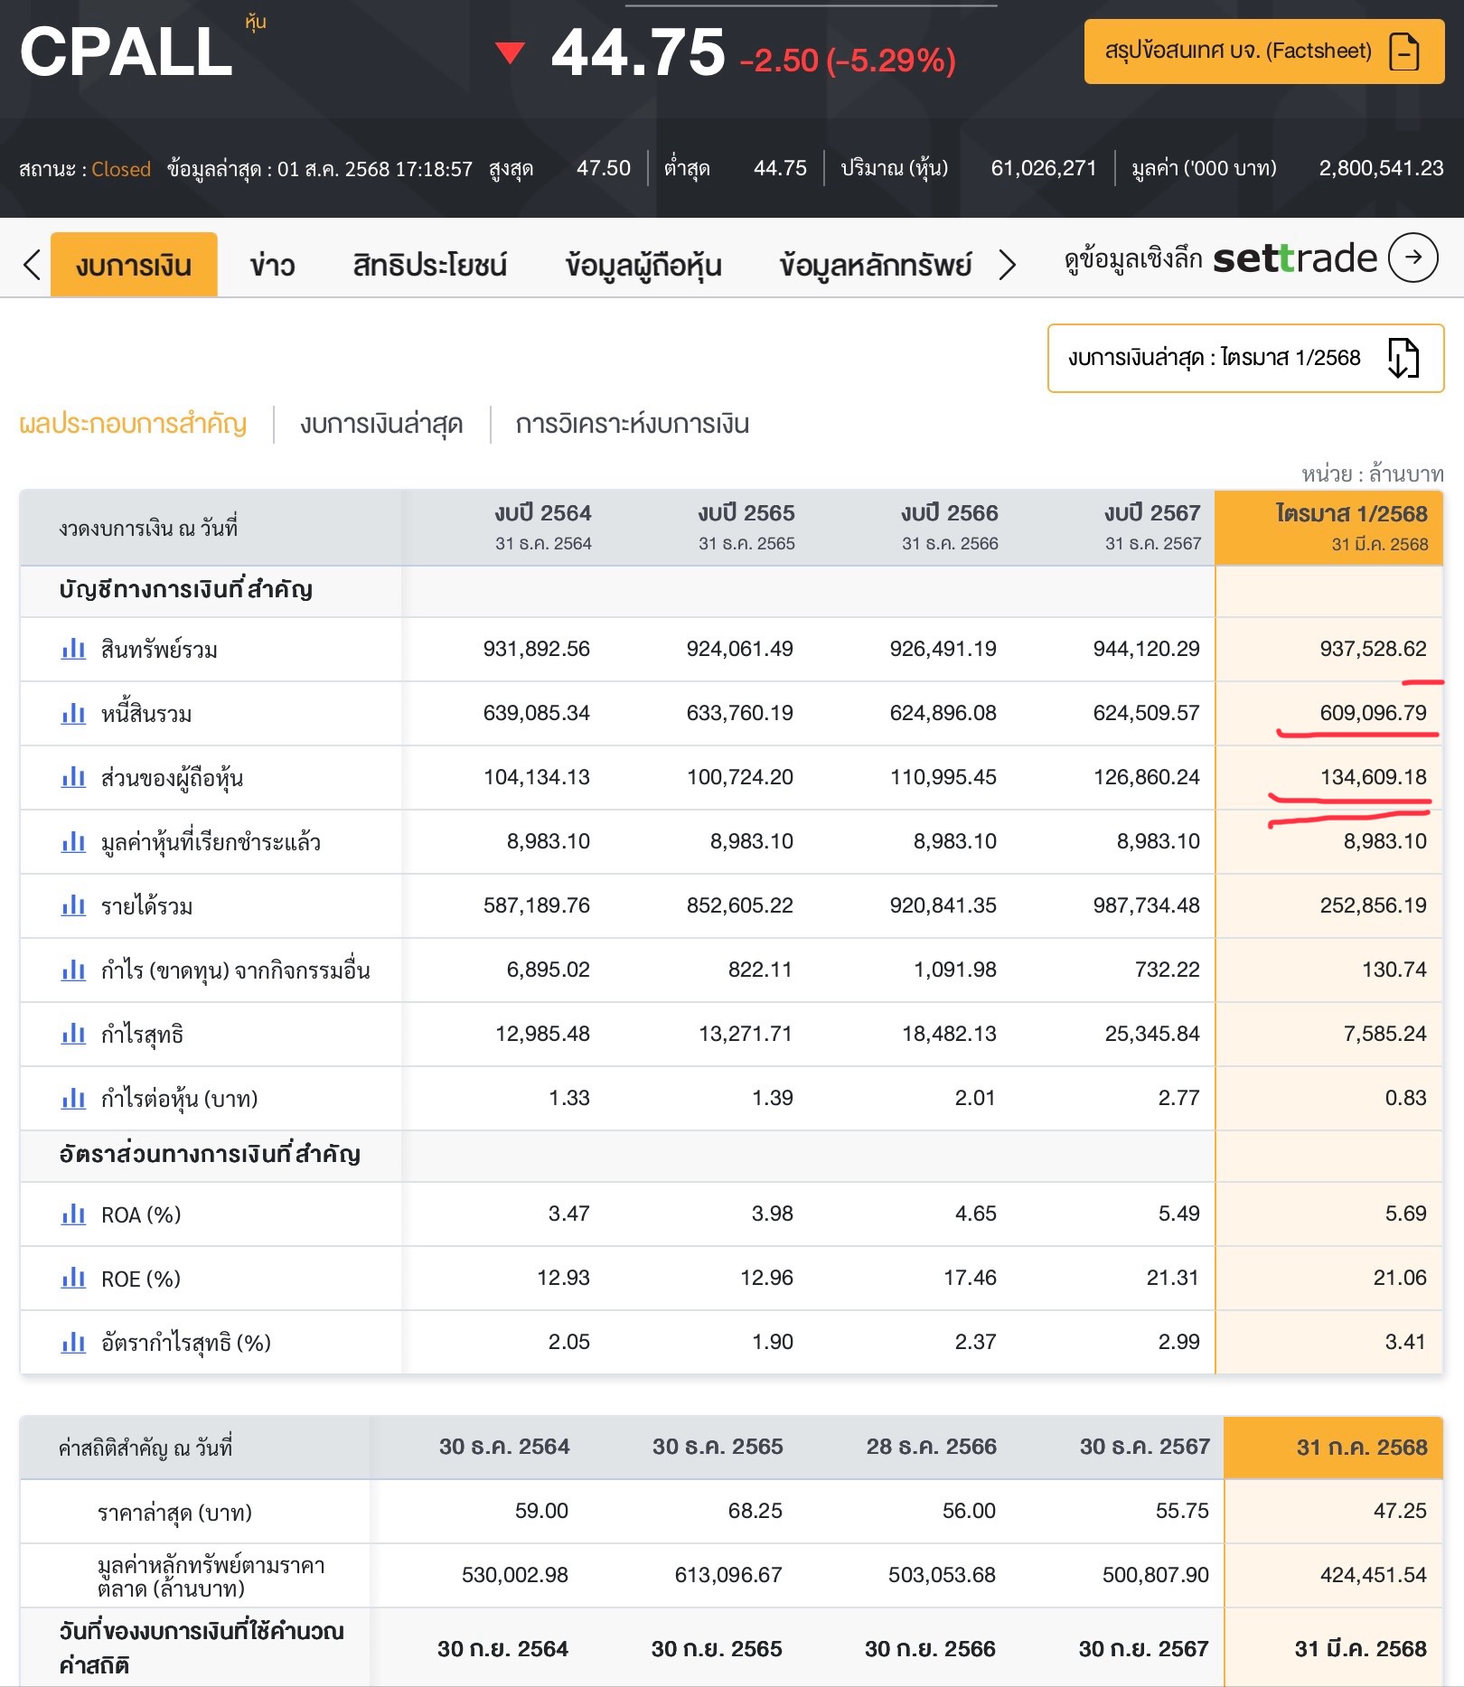This screenshot has width=1464, height=1687.
Task: Click the trade value 2,800,541.23
Action: pyautogui.click(x=1381, y=168)
